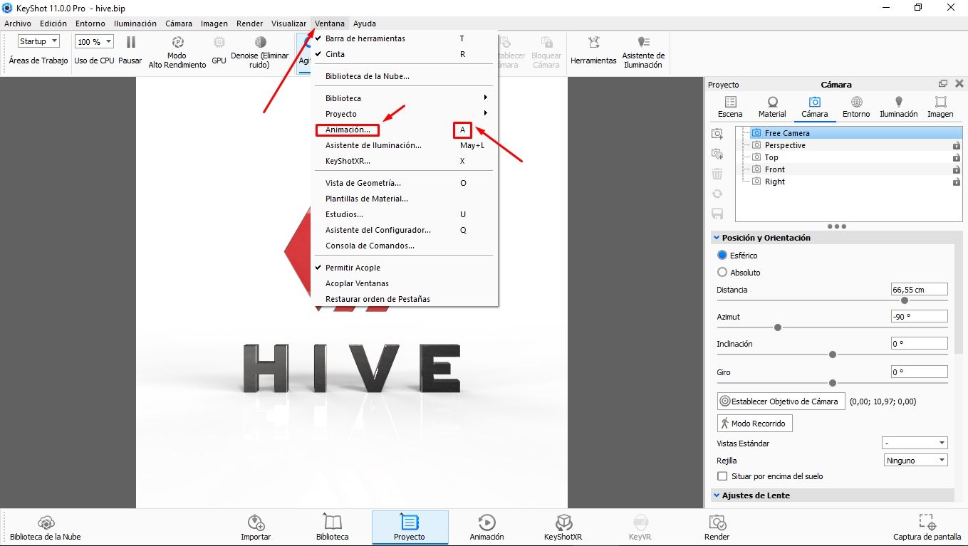Click Establecer Objetivo de Cámara button
Image resolution: width=968 pixels, height=546 pixels.
coord(781,401)
